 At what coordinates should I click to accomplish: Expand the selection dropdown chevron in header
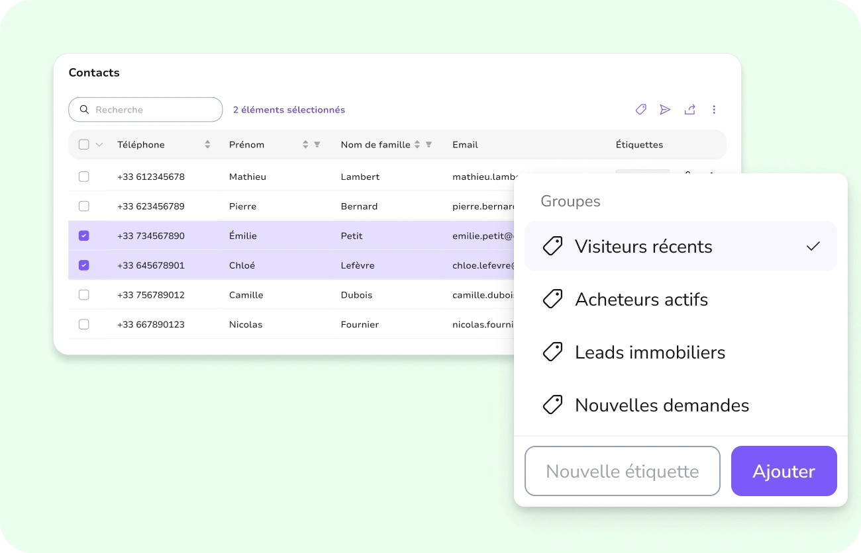(x=99, y=145)
